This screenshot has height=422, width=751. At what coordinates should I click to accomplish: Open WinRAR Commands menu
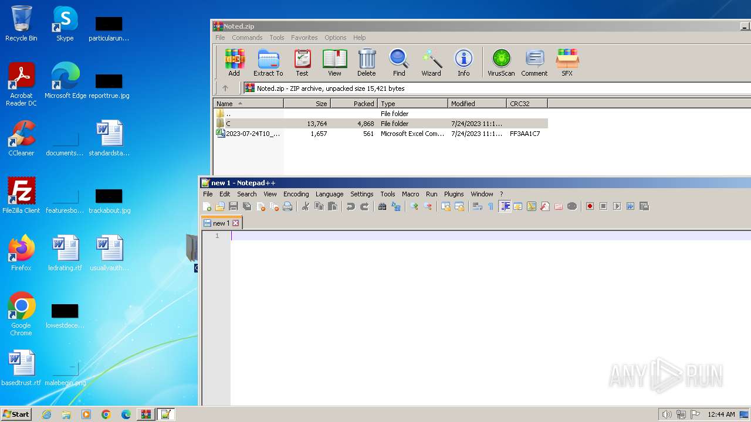coord(247,38)
